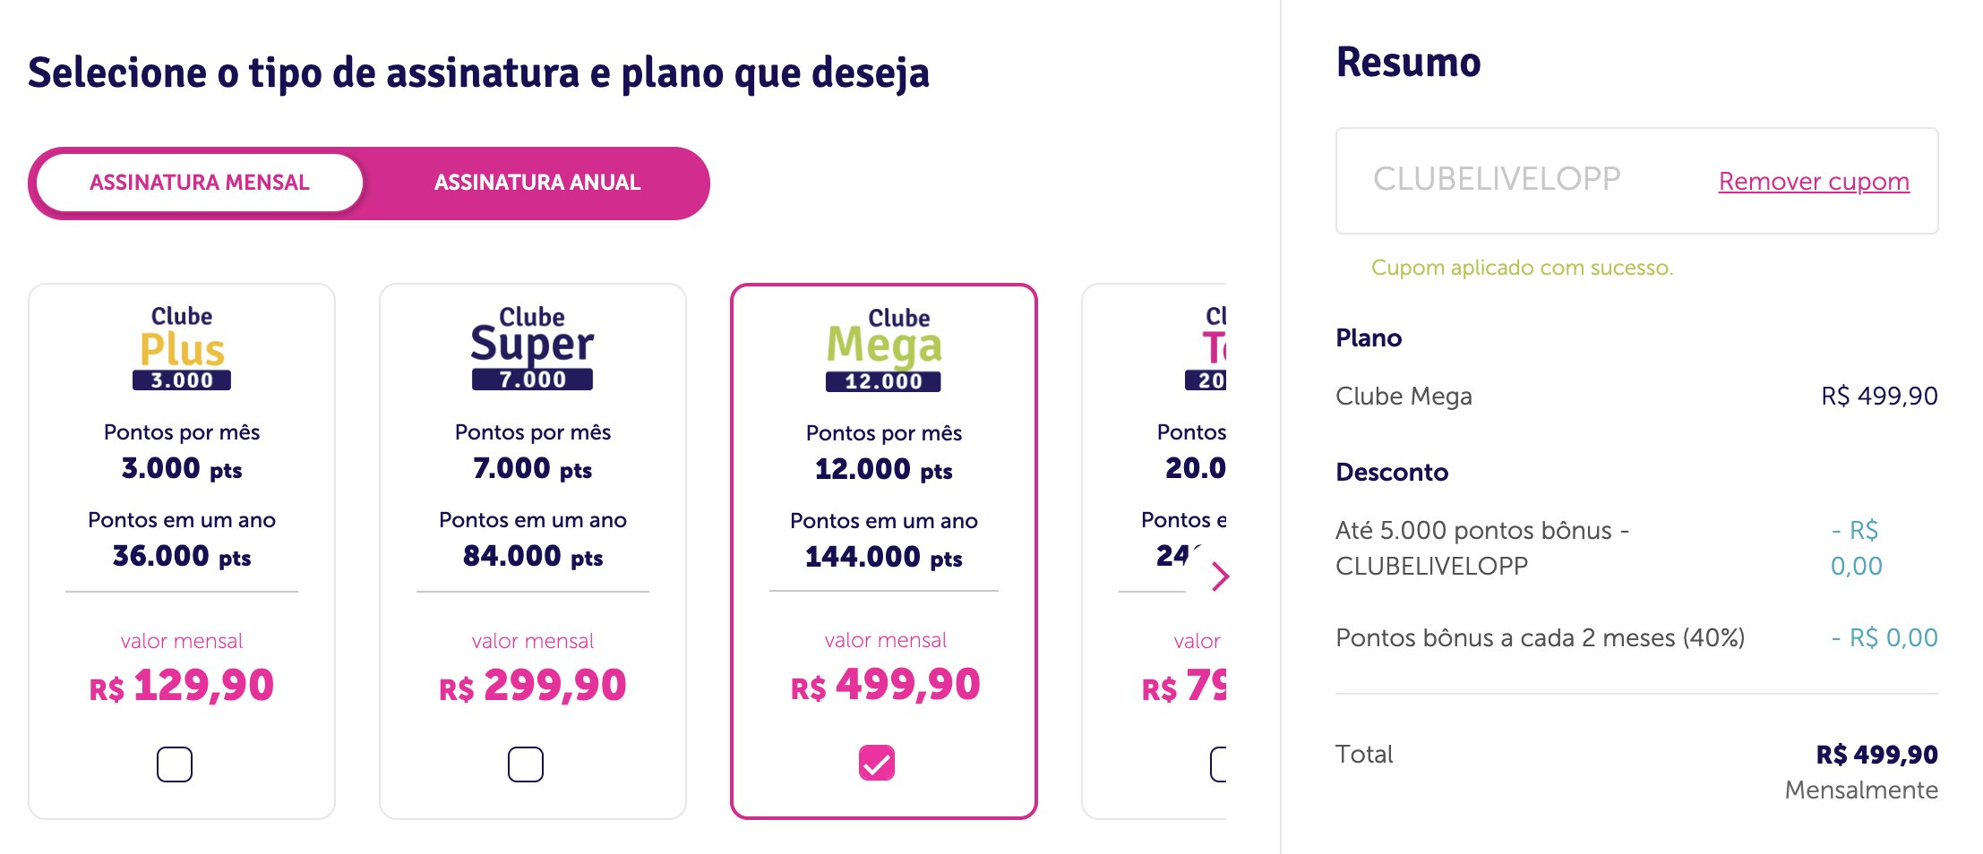Select the R$ 129,90 Clube Plus price
The width and height of the screenshot is (1983, 854).
coord(182,686)
